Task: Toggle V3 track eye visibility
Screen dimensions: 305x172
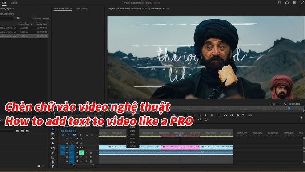Action: (81, 139)
